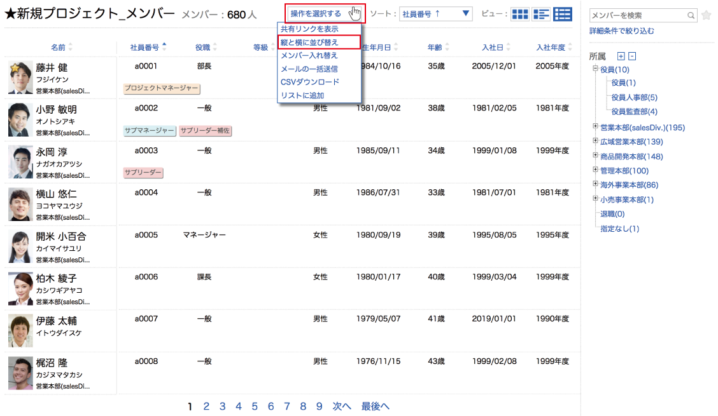Collapse all departments with minus icon

click(x=632, y=57)
